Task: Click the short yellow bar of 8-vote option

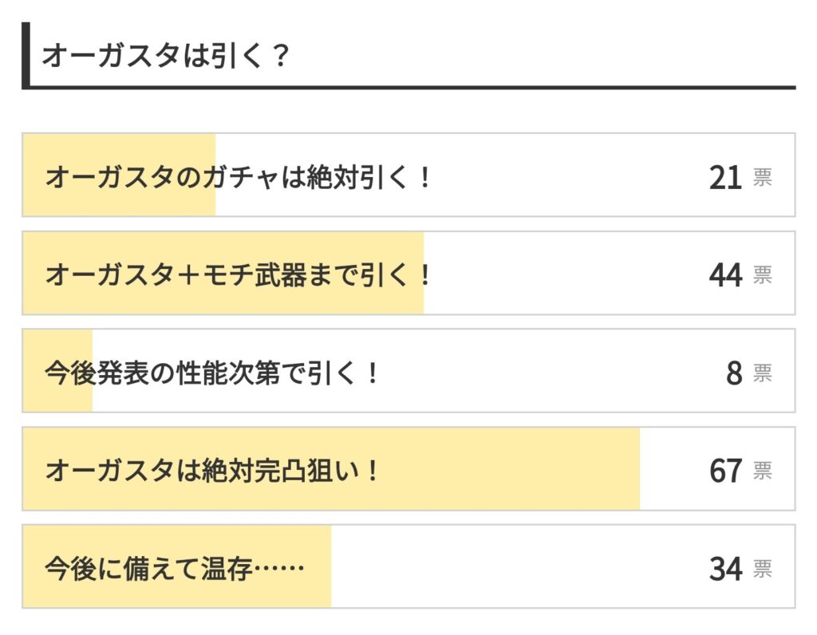Action: click(57, 370)
